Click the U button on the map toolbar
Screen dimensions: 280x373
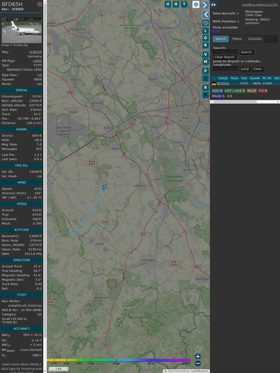[x=168, y=4]
